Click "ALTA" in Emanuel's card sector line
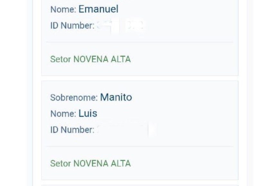The image size is (280, 186). point(122,59)
